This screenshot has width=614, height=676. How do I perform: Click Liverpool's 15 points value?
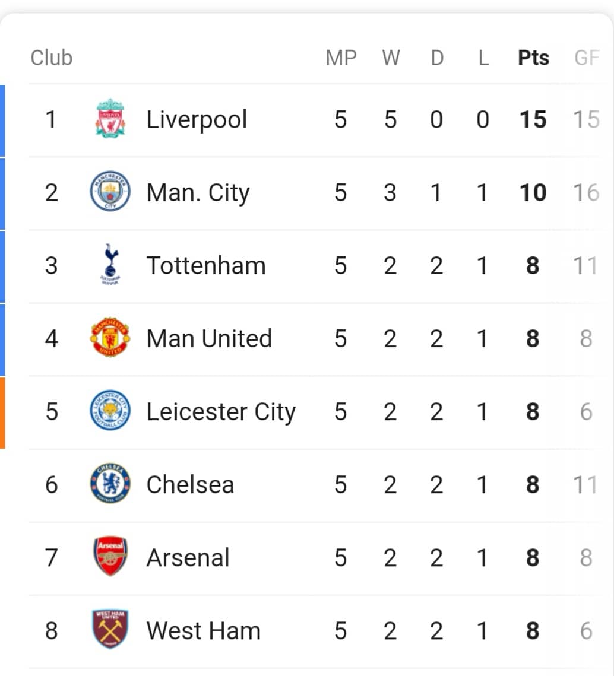pos(533,119)
